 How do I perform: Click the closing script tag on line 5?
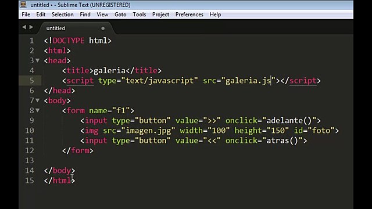click(x=301, y=81)
